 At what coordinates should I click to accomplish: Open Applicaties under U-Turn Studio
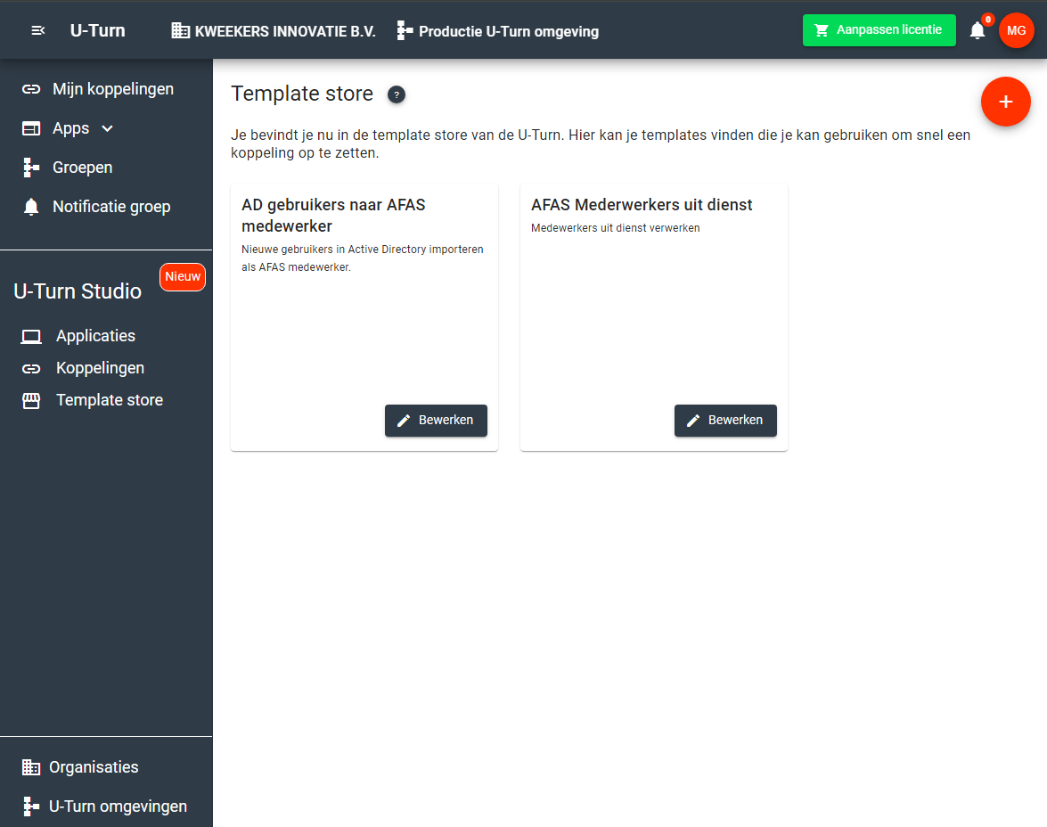click(x=95, y=336)
